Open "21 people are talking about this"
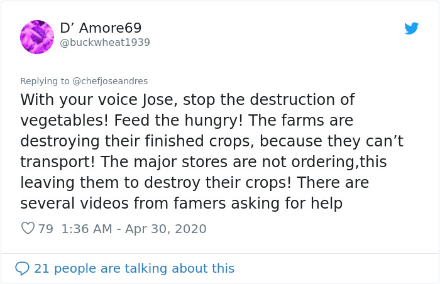 (134, 268)
